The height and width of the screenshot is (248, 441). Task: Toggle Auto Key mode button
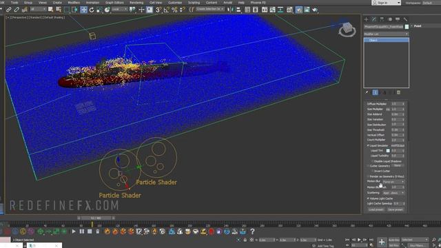click(393, 240)
